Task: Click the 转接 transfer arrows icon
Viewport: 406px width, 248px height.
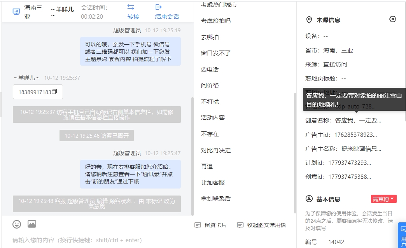Action: pos(131,7)
